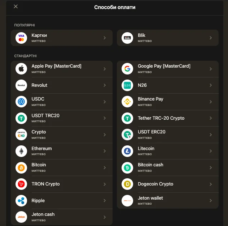Click the Ripple logo icon
The height and width of the screenshot is (226, 228).
pyautogui.click(x=21, y=200)
